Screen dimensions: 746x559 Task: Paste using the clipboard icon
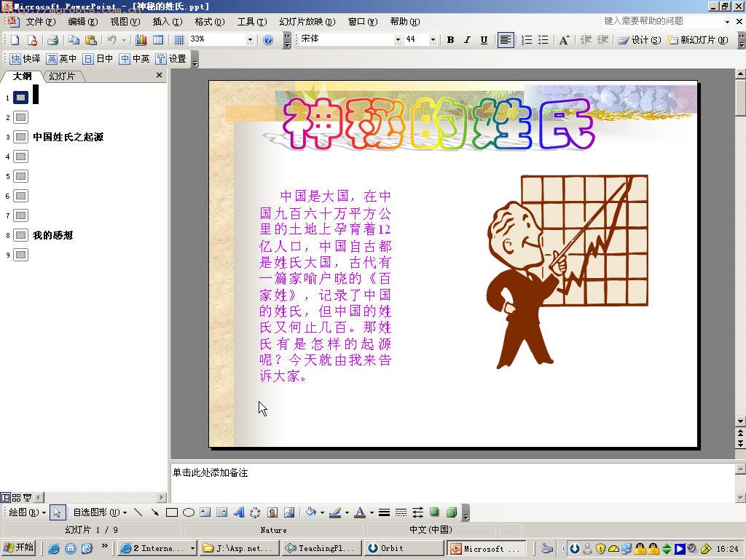tap(90, 40)
